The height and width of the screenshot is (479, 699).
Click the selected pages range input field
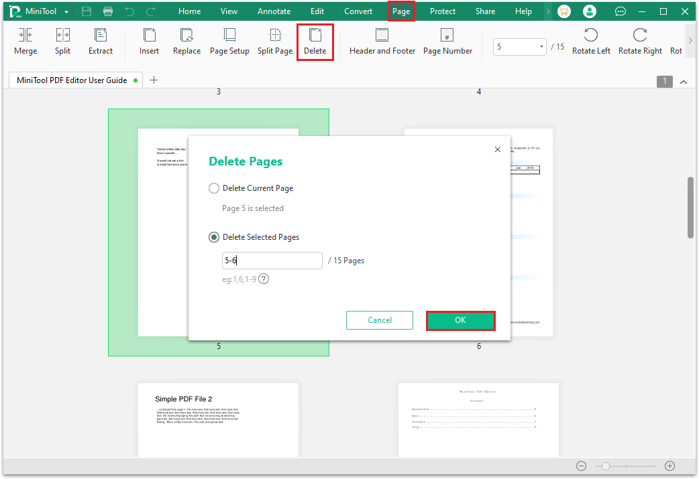pos(272,261)
